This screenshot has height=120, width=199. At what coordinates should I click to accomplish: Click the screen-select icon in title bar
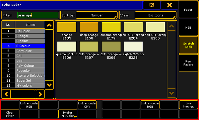tap(152, 5)
